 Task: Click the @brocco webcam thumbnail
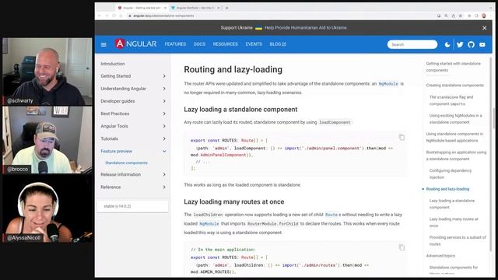(x=47, y=140)
